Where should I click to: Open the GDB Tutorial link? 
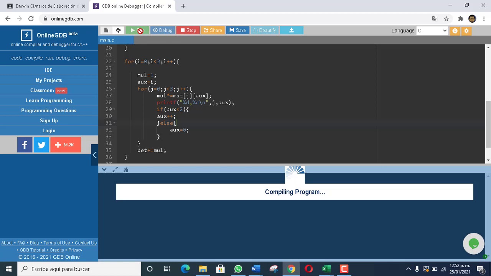(32, 250)
